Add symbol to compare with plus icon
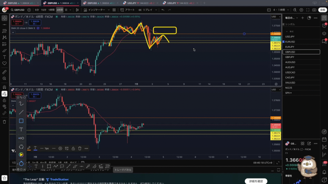328x184 pixels. [x=29, y=10]
